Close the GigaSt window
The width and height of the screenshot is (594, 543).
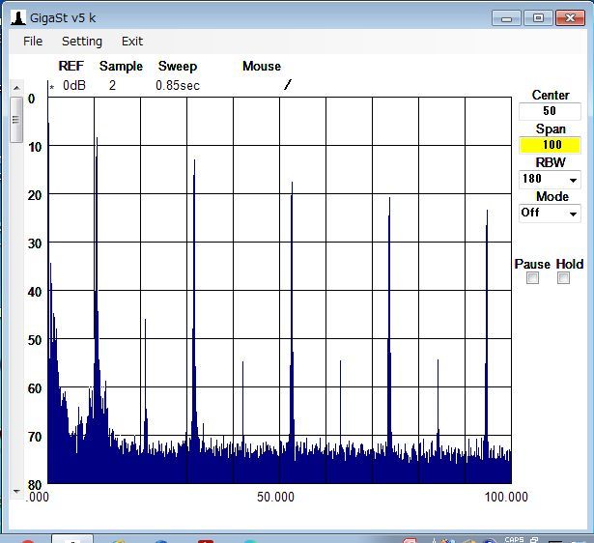click(x=570, y=17)
